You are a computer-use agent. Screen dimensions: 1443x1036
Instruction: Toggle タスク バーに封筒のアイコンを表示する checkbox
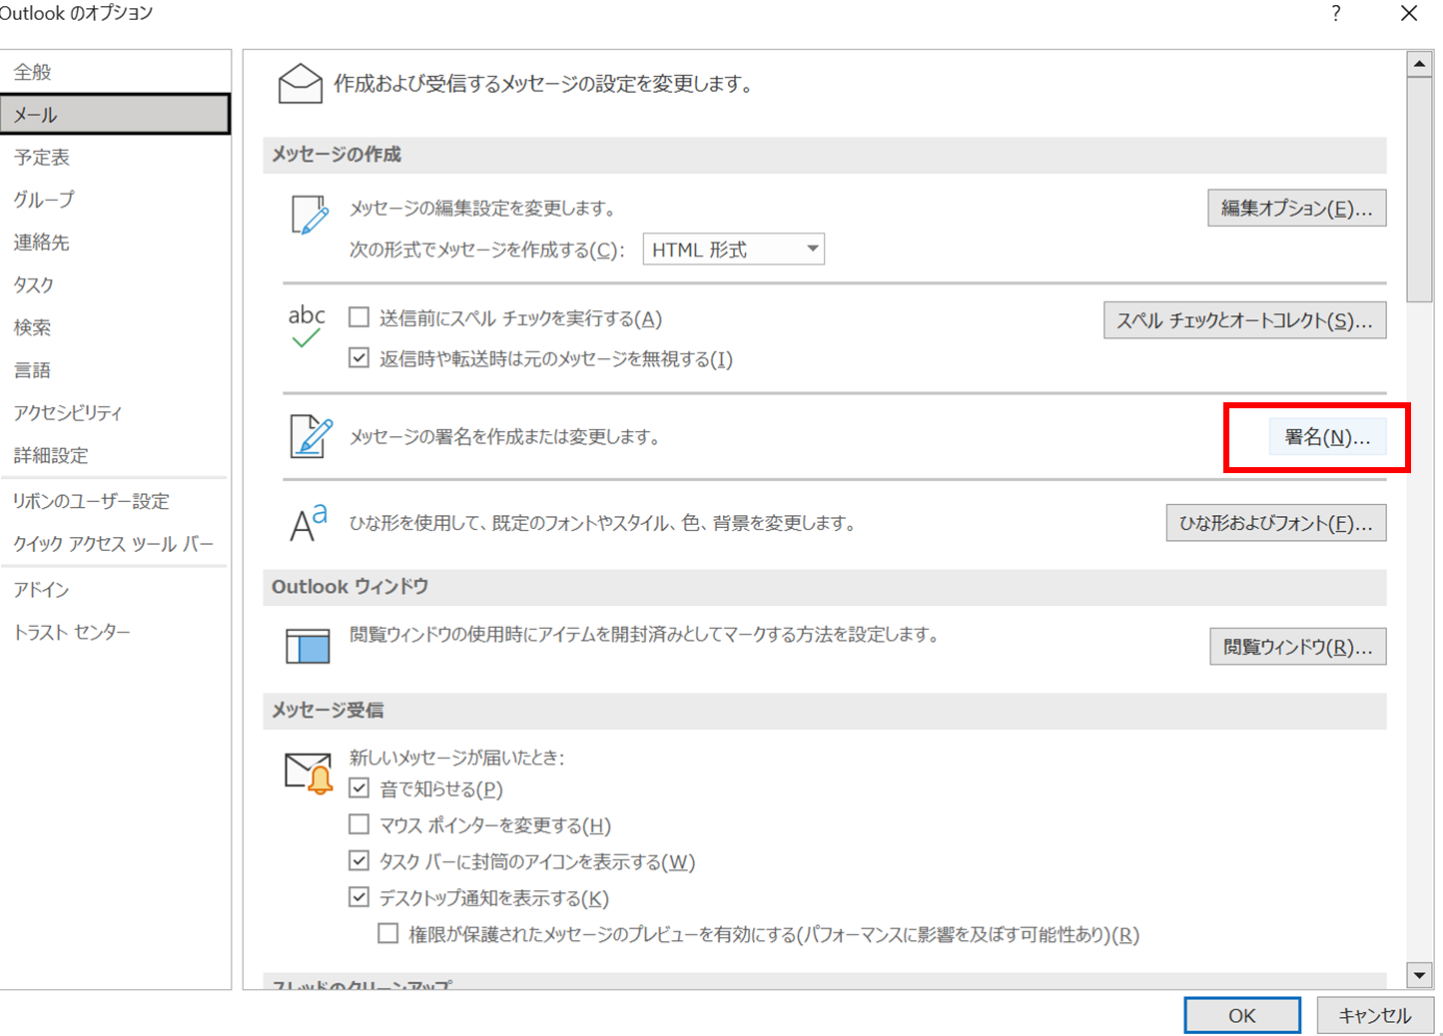pos(359,860)
